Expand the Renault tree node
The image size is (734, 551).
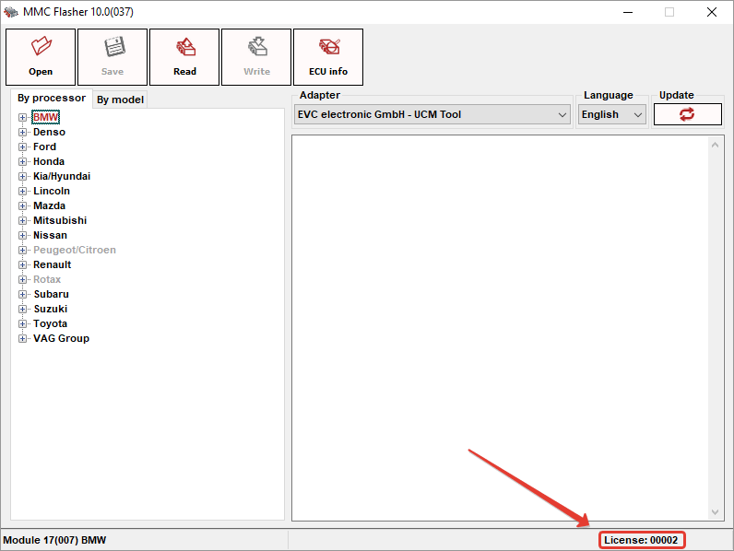point(22,264)
